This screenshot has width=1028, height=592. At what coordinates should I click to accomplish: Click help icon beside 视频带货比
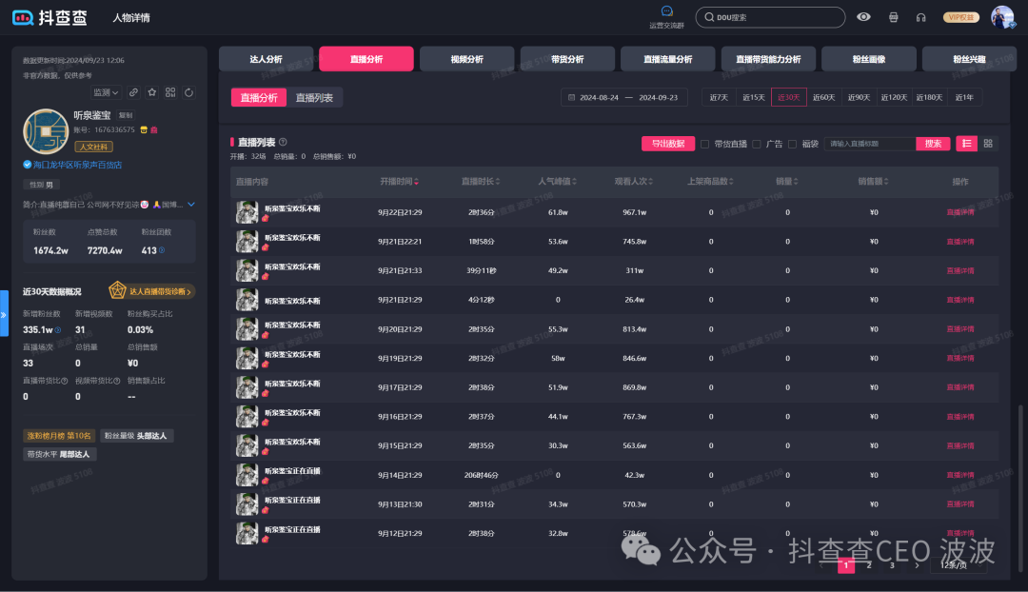pos(117,381)
